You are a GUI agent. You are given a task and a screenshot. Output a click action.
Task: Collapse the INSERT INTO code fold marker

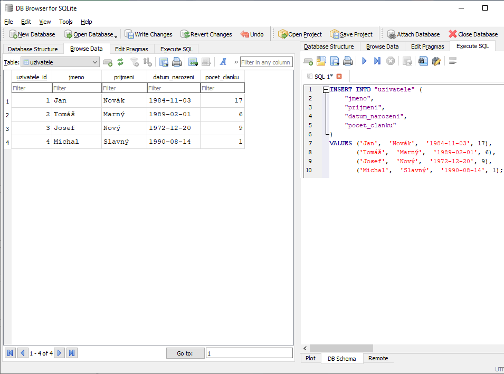pos(326,89)
